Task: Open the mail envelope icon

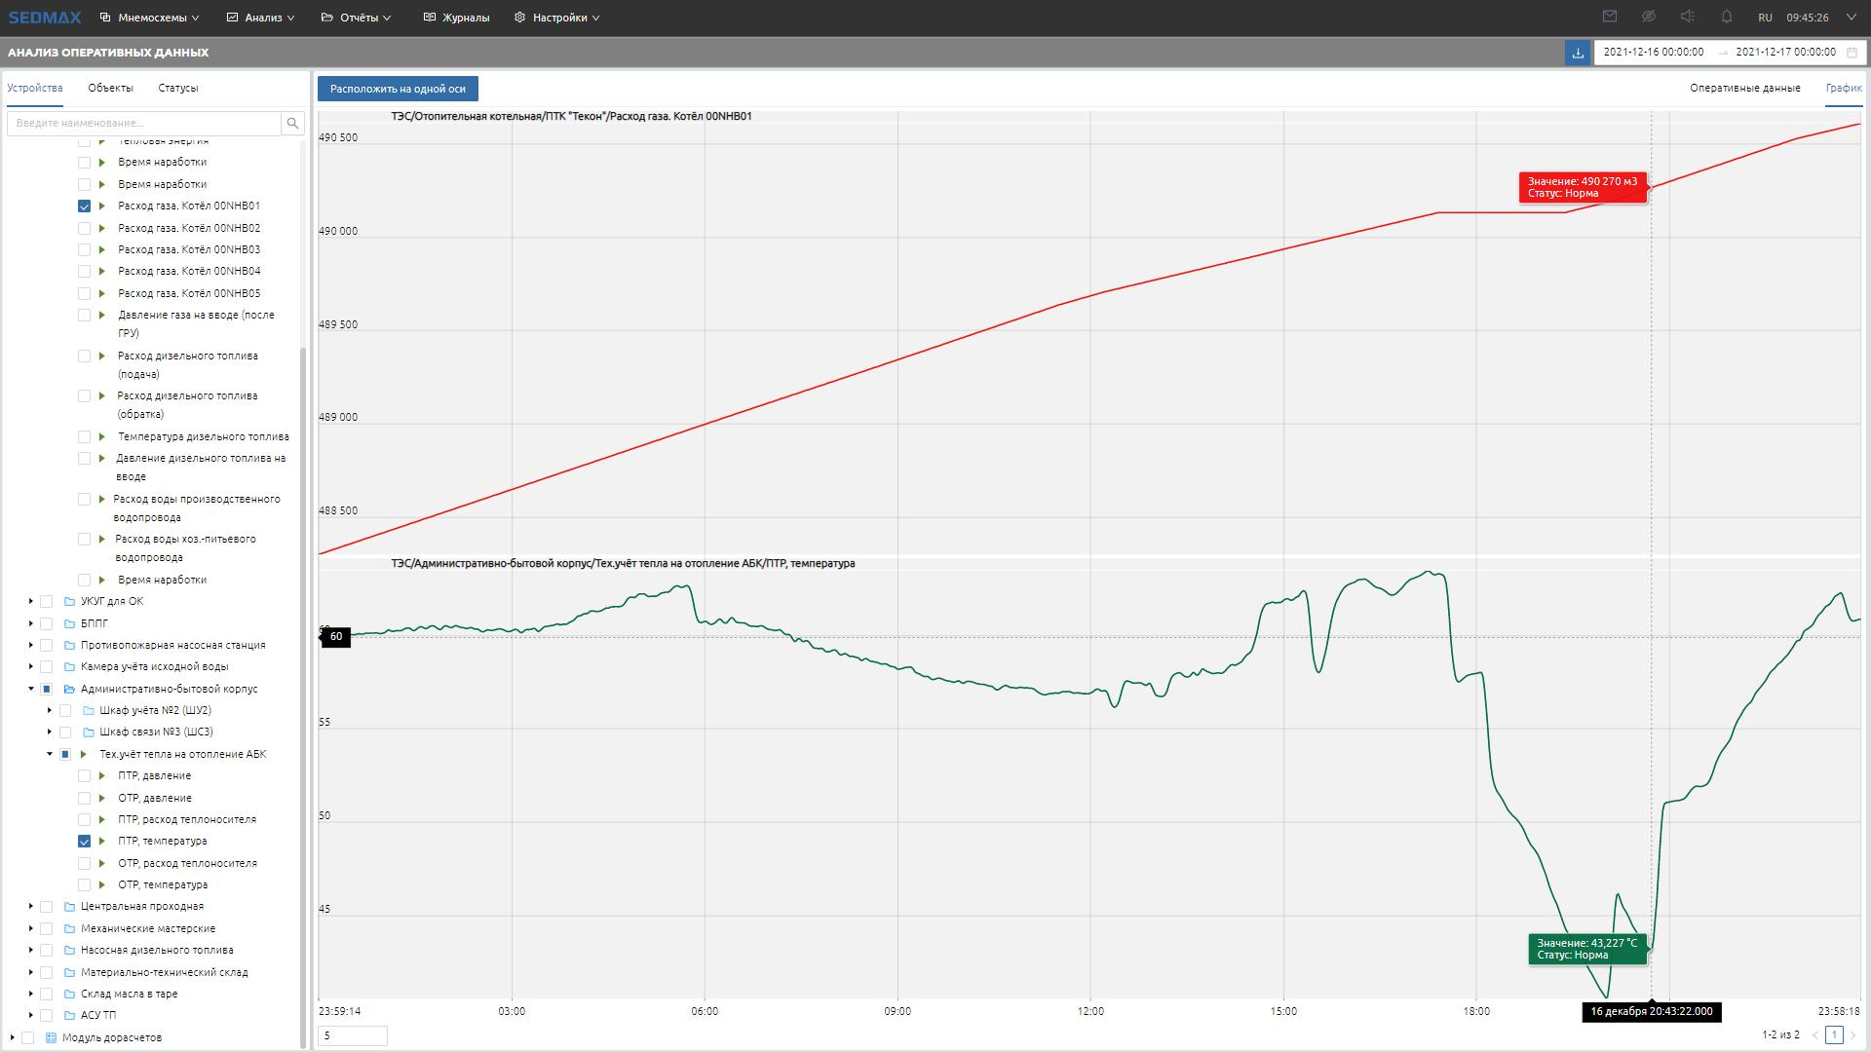Action: (x=1610, y=17)
